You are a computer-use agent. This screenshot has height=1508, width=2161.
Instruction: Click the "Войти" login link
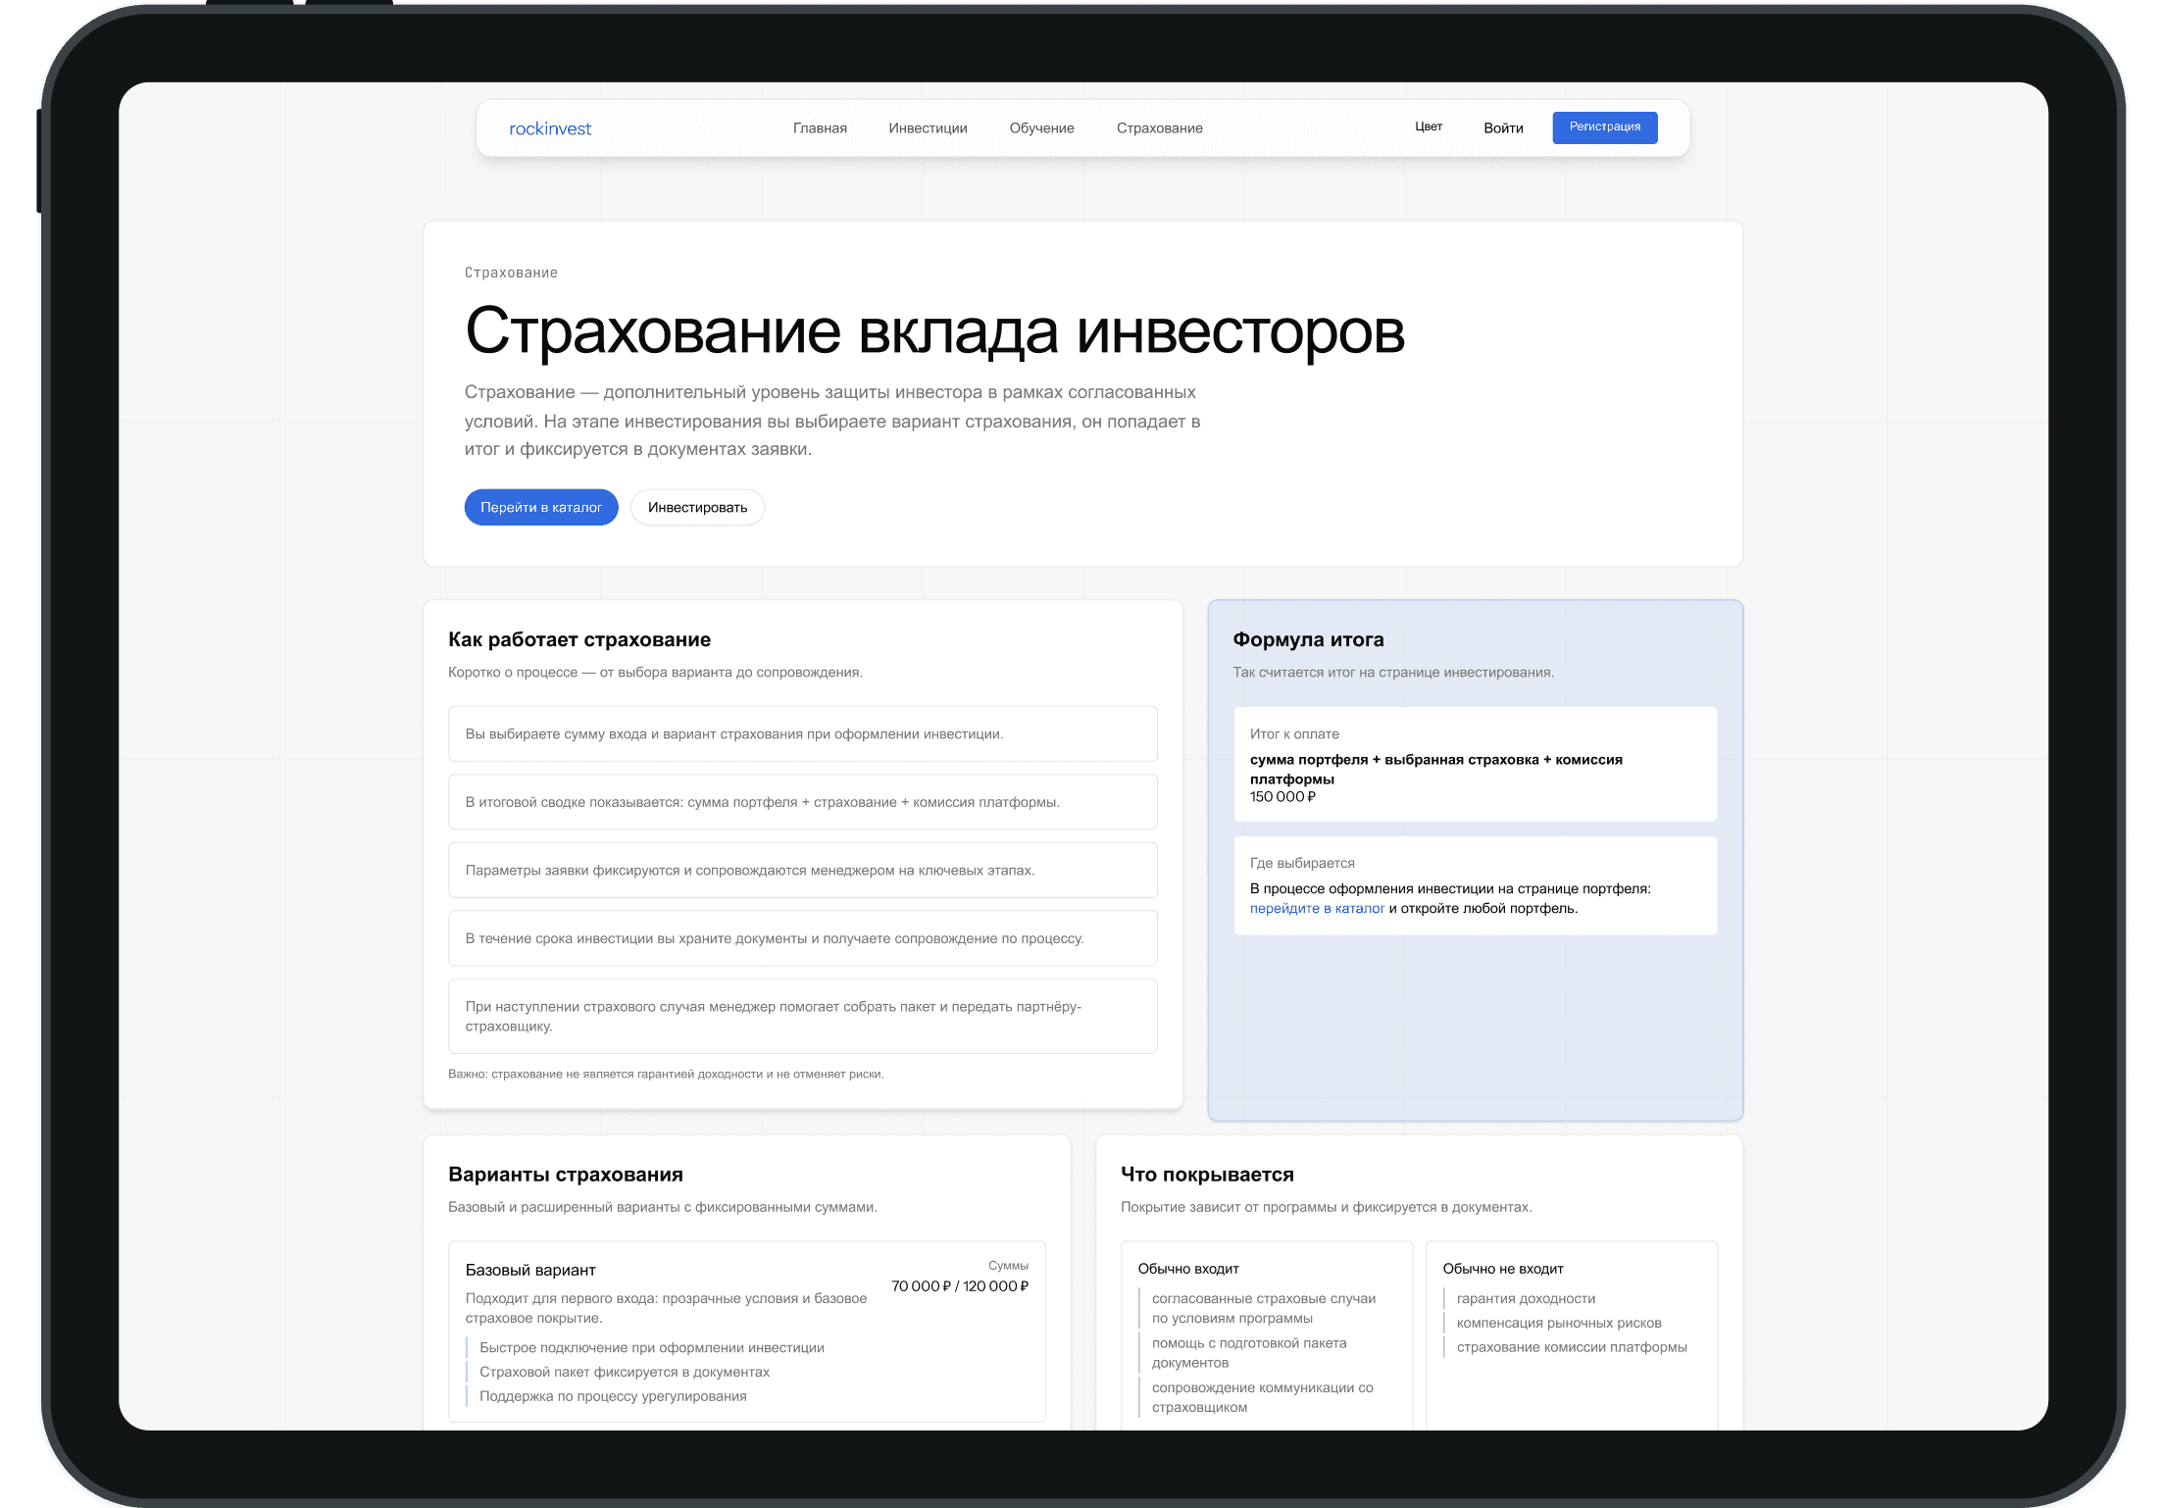click(1503, 127)
